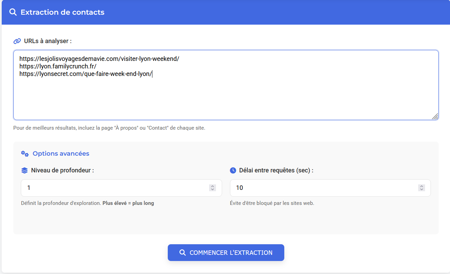Click the gears icon next to "Options avancées"
450x274 pixels.
tap(24, 154)
